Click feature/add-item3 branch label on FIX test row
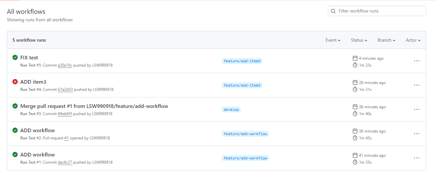 click(x=242, y=61)
